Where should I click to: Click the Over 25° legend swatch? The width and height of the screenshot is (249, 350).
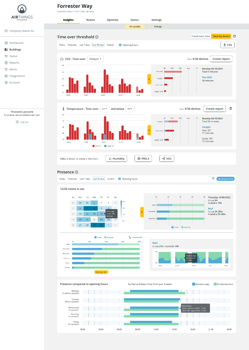tap(94, 146)
